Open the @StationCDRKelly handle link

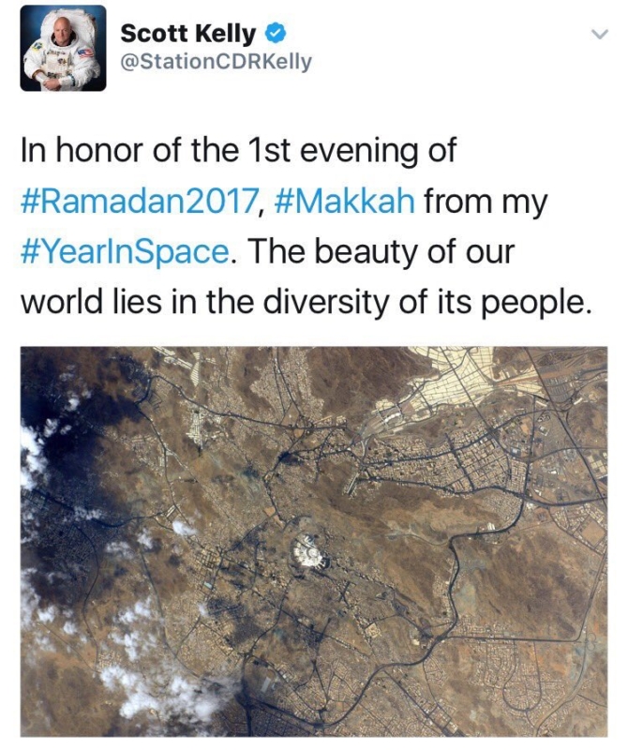(217, 62)
